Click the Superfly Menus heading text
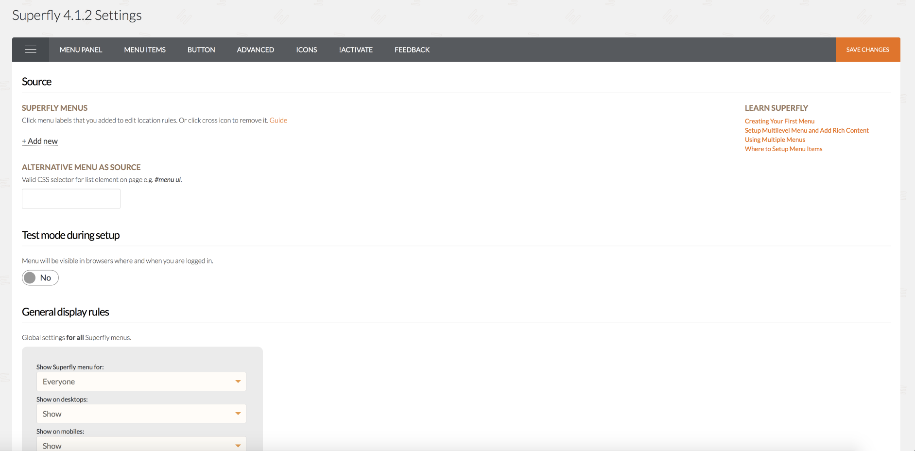The width and height of the screenshot is (915, 451). pyautogui.click(x=54, y=108)
